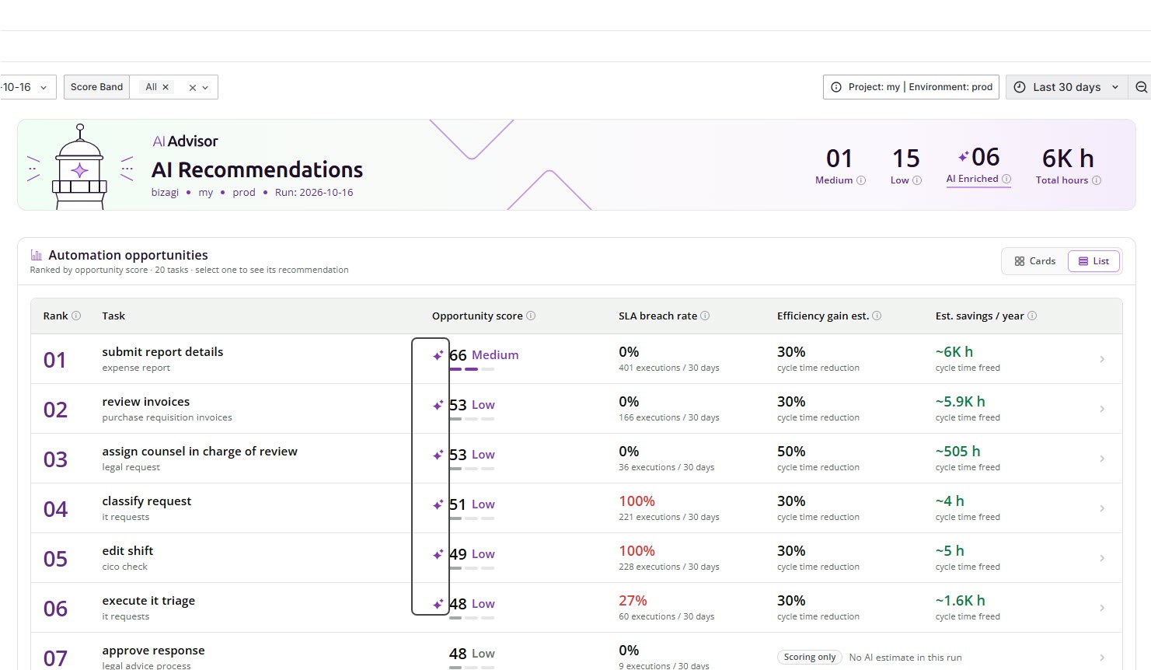Click the AI sparkle icon on classify request row
The height and width of the screenshot is (670, 1151).
click(x=438, y=504)
